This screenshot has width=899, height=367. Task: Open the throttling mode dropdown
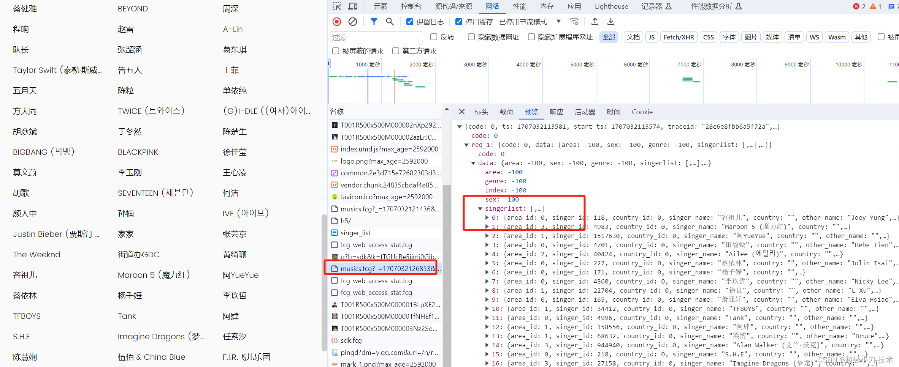(530, 22)
